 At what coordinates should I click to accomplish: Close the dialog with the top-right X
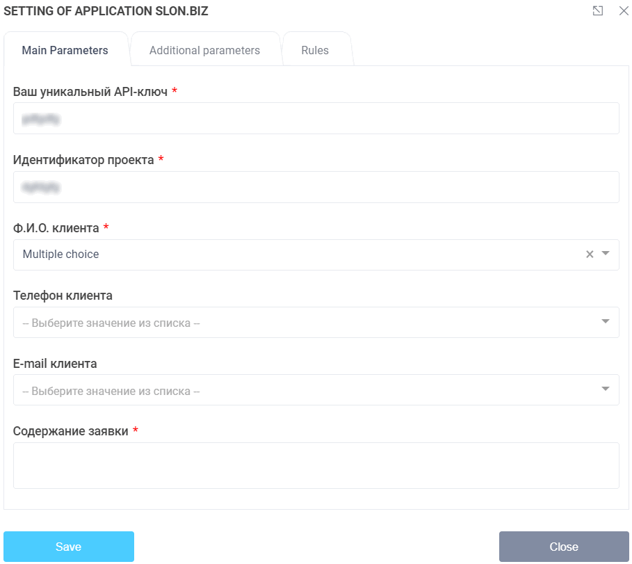point(623,11)
